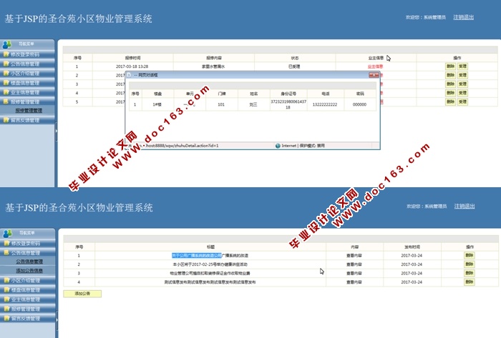Select 添加公告信息 sub-item in announcement sidebar
The image size is (501, 338).
click(29, 271)
